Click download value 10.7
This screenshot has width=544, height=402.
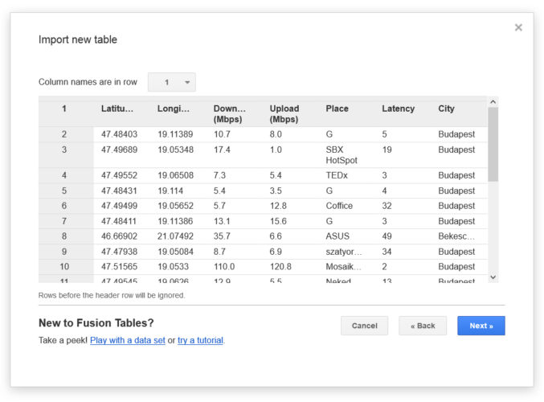point(222,134)
